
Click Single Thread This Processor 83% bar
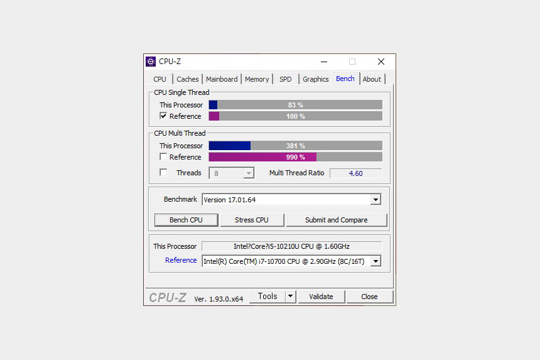(x=296, y=105)
